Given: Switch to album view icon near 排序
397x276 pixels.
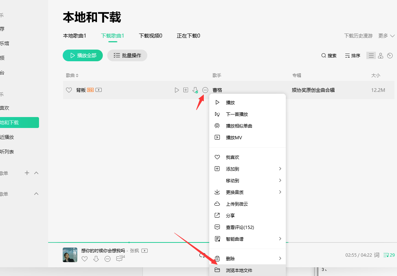Looking at the screenshot, I should [390, 55].
